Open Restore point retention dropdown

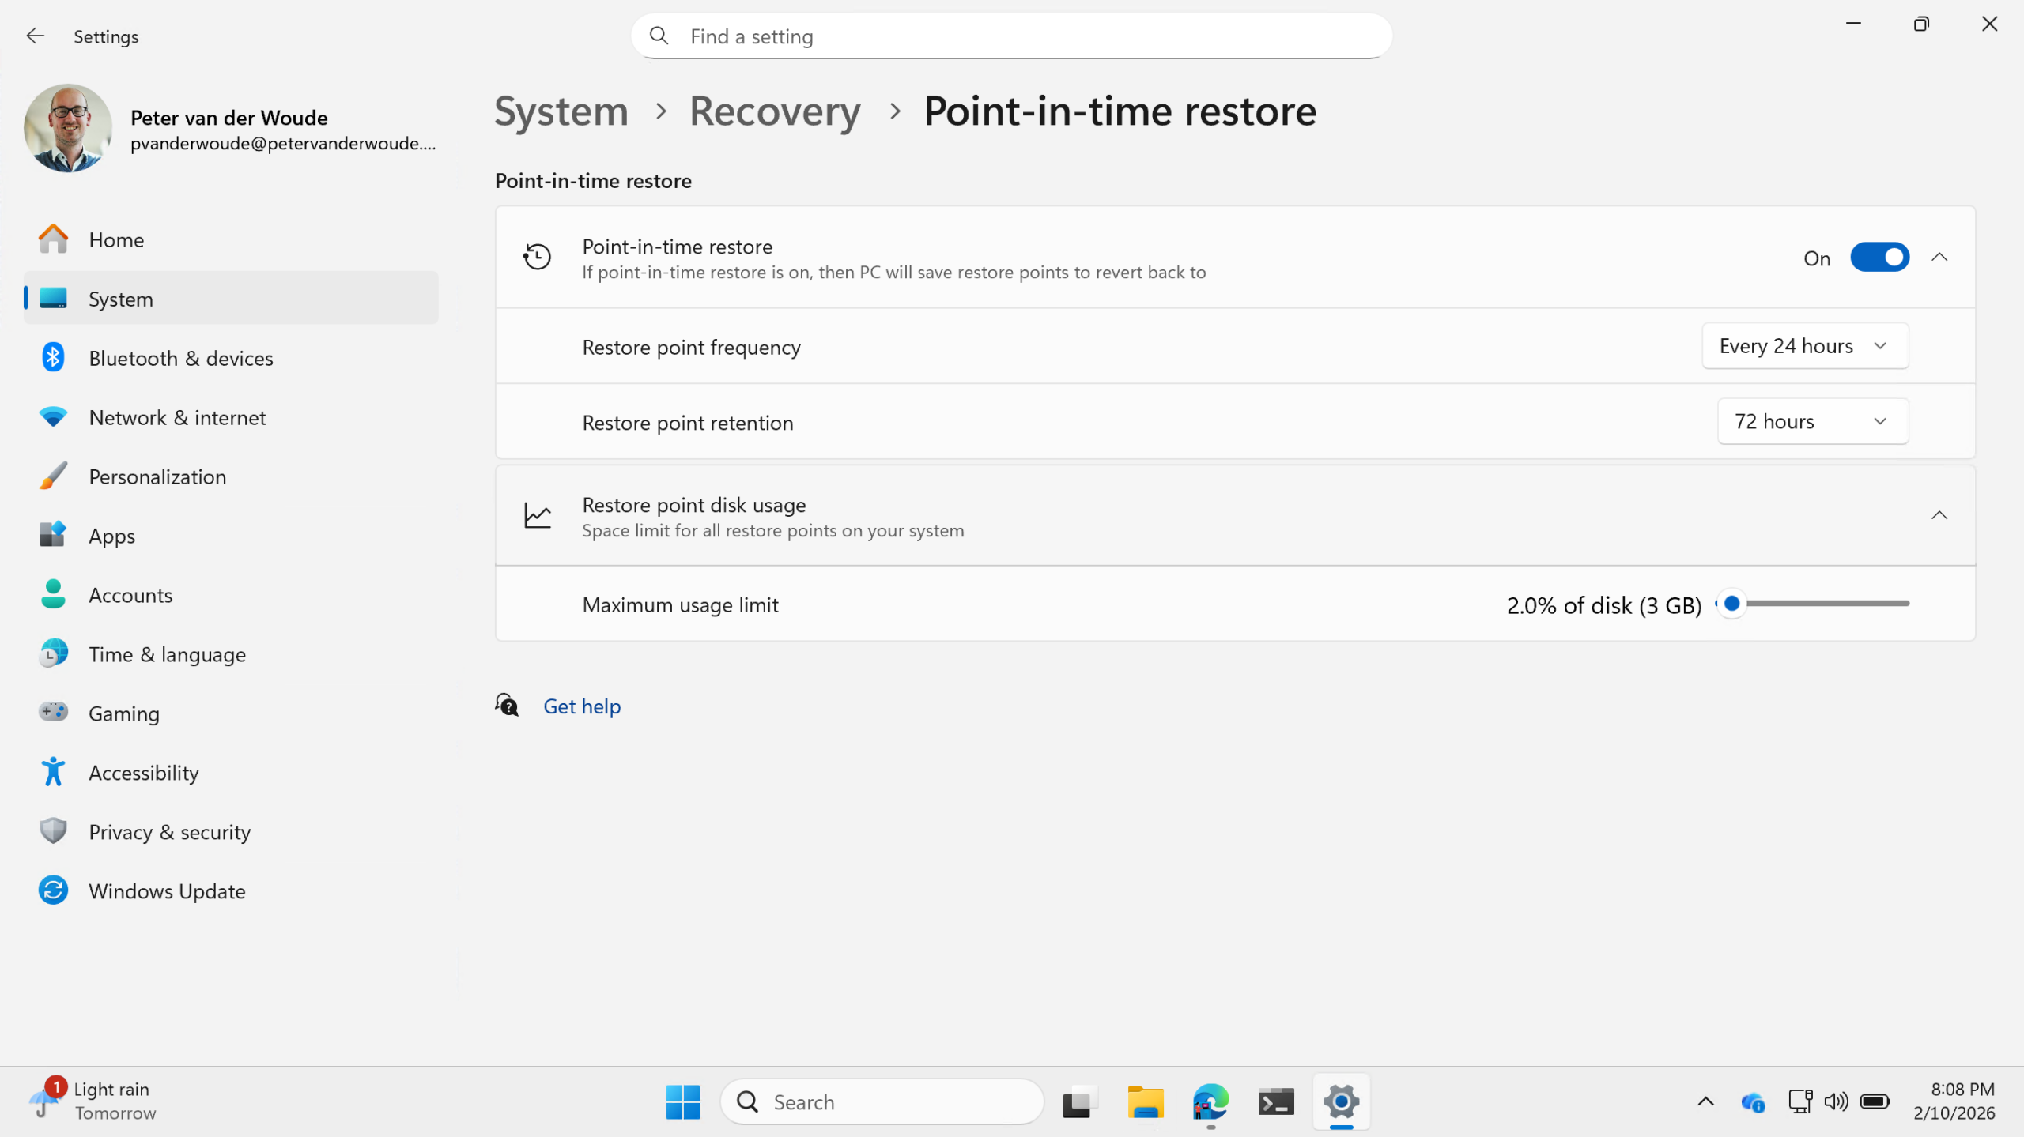coord(1812,422)
